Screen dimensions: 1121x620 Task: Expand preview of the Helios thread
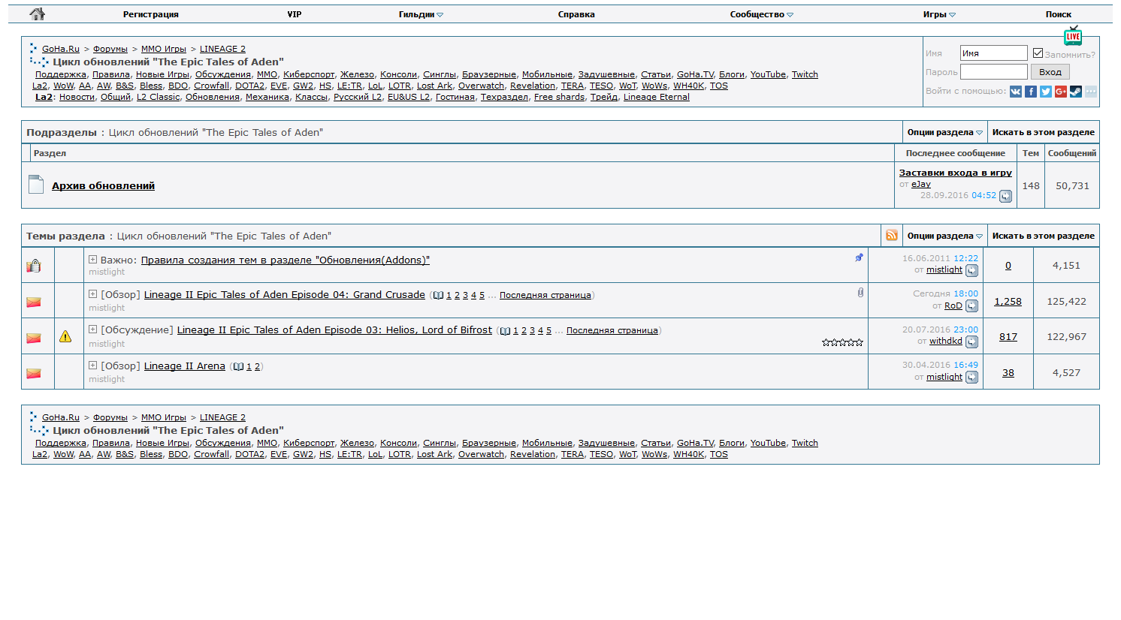92,330
